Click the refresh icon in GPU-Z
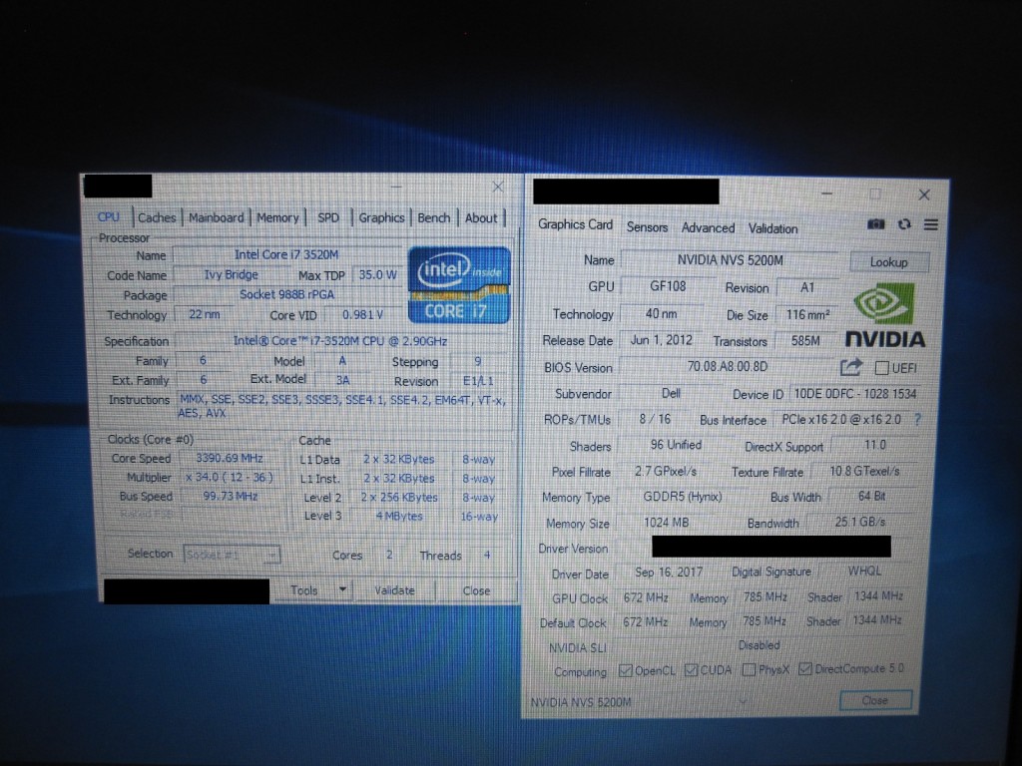Image resolution: width=1022 pixels, height=766 pixels. pyautogui.click(x=904, y=225)
